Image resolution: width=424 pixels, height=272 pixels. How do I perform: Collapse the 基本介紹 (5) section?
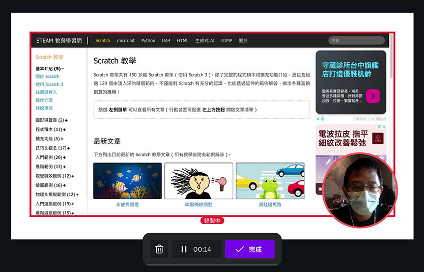(x=50, y=69)
